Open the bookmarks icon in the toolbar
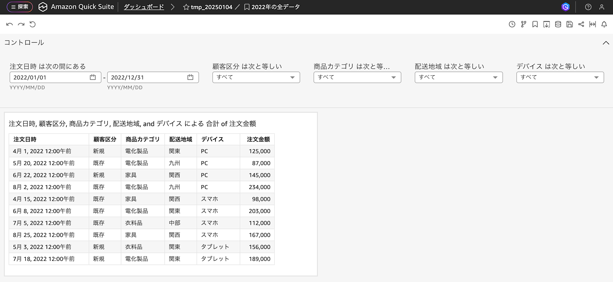 [x=535, y=24]
